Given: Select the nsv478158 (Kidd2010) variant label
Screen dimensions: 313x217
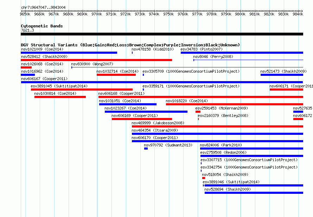Looking at the screenshot, I should 153,49.
